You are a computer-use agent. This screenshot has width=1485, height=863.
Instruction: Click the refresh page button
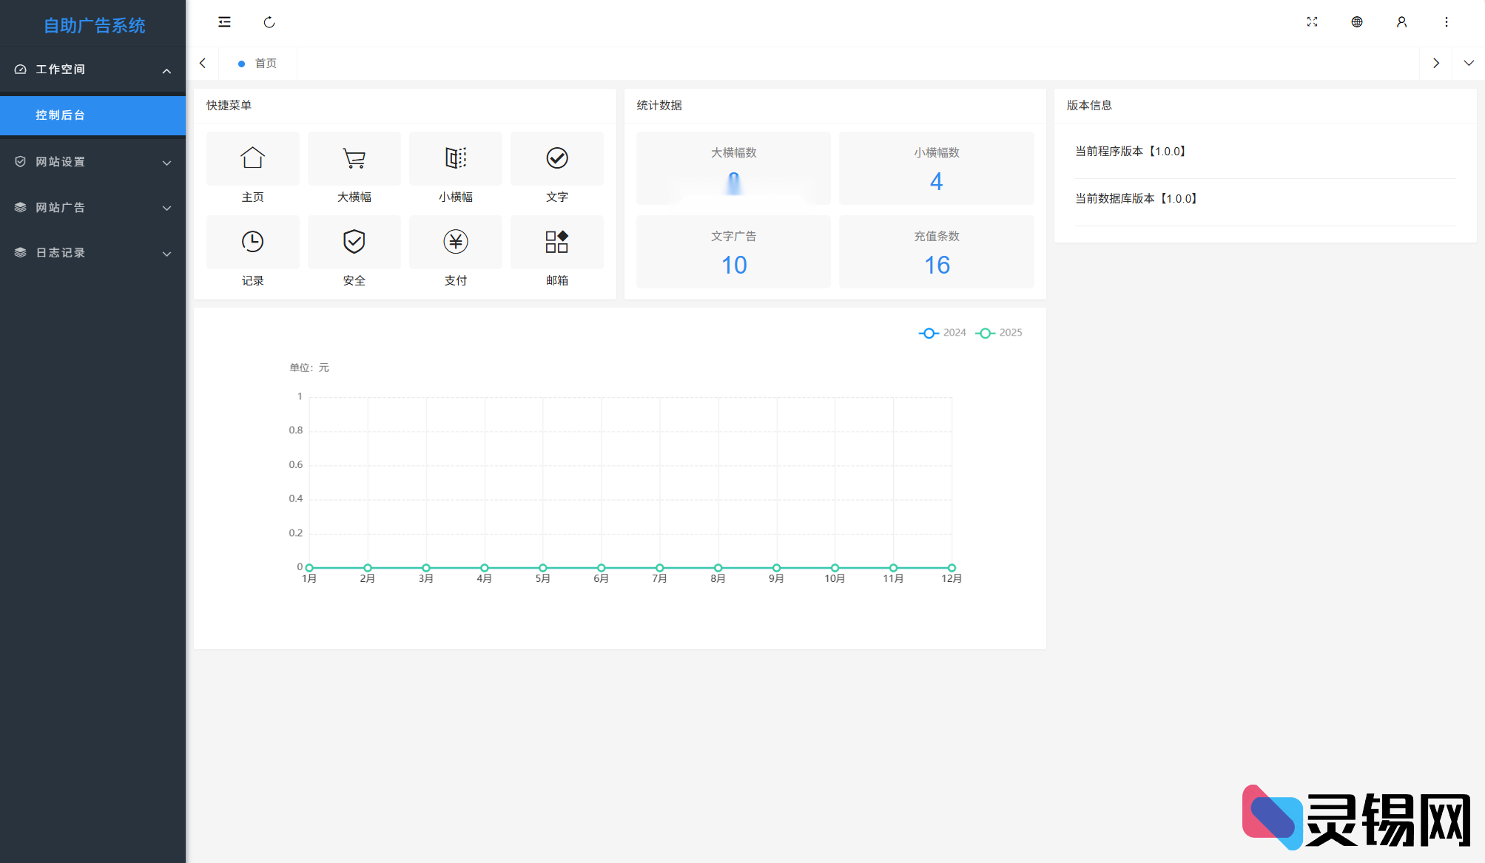pos(269,22)
